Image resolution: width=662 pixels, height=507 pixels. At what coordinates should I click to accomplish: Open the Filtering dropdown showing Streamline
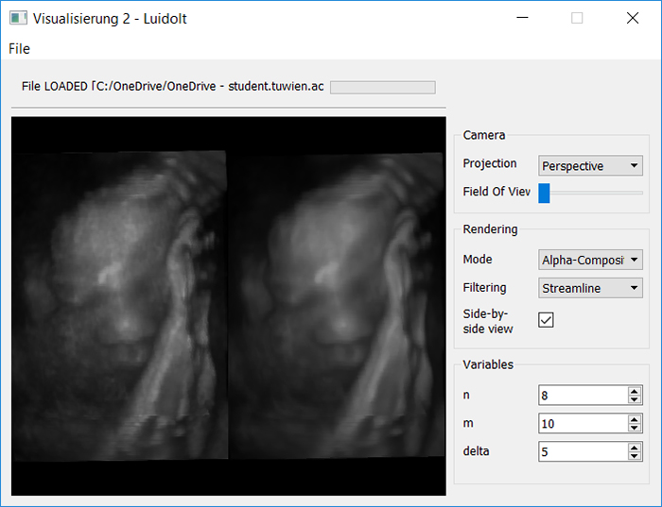[590, 288]
